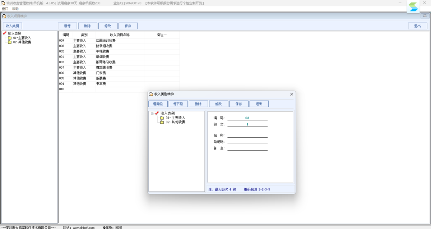Open the 帮助 menu
Viewport: 431px width, 229px height.
click(15, 9)
